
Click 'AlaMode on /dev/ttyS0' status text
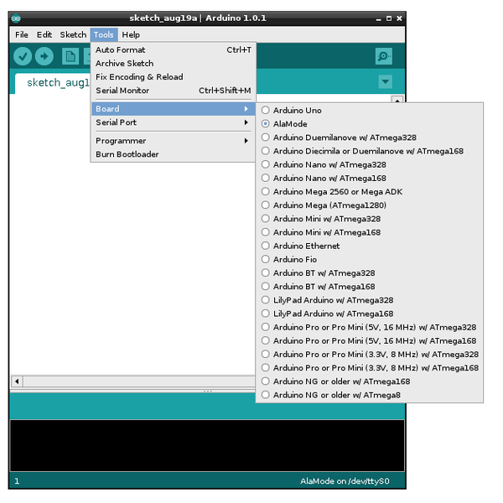345,481
